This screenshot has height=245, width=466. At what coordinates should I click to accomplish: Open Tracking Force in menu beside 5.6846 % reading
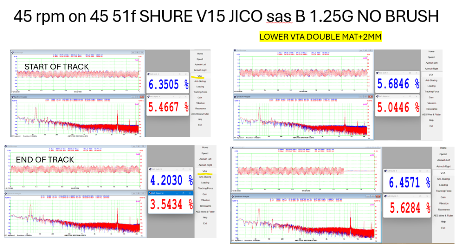[432, 91]
